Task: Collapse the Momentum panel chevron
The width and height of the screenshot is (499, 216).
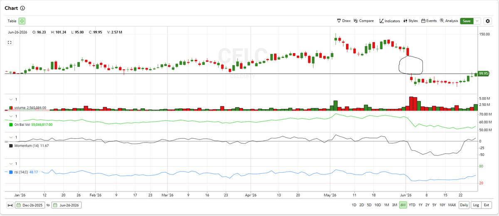Action: pos(11,137)
